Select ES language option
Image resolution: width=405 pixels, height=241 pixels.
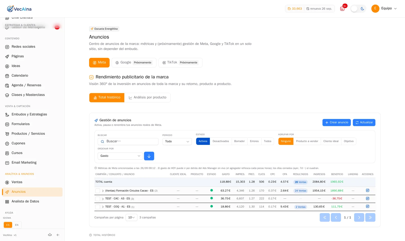tap(8, 225)
